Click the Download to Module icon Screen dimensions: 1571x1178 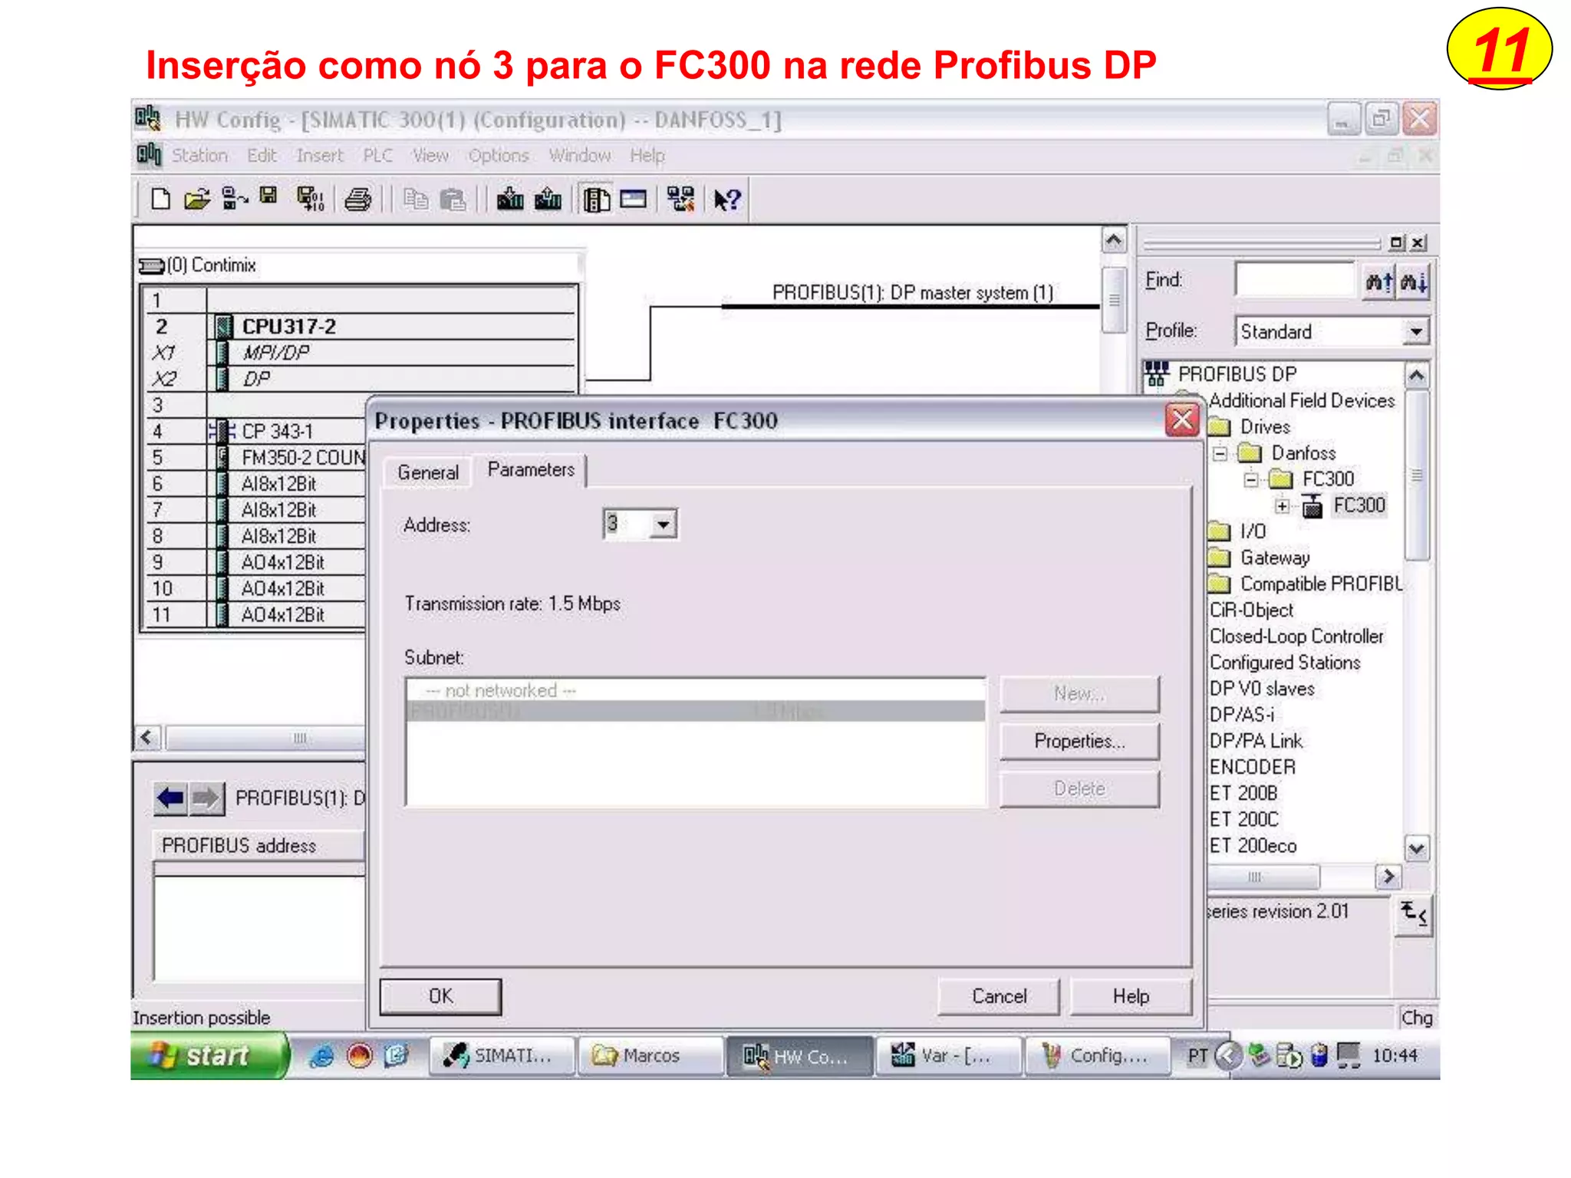(x=510, y=199)
